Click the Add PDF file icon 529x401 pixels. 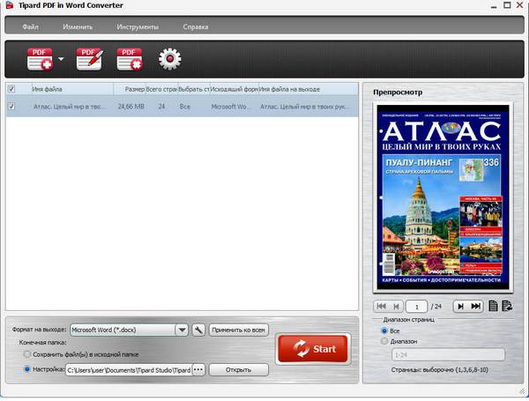coord(40,59)
